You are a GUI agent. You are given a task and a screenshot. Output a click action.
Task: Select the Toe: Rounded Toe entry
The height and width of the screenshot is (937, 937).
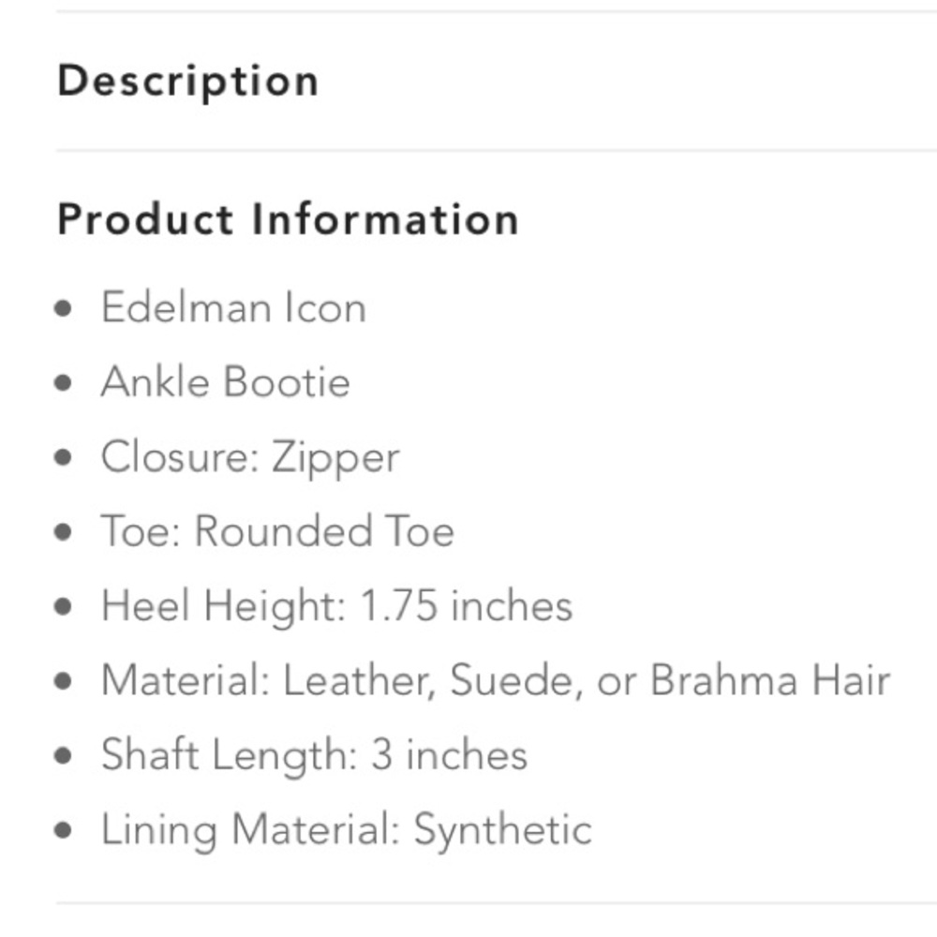click(x=277, y=531)
